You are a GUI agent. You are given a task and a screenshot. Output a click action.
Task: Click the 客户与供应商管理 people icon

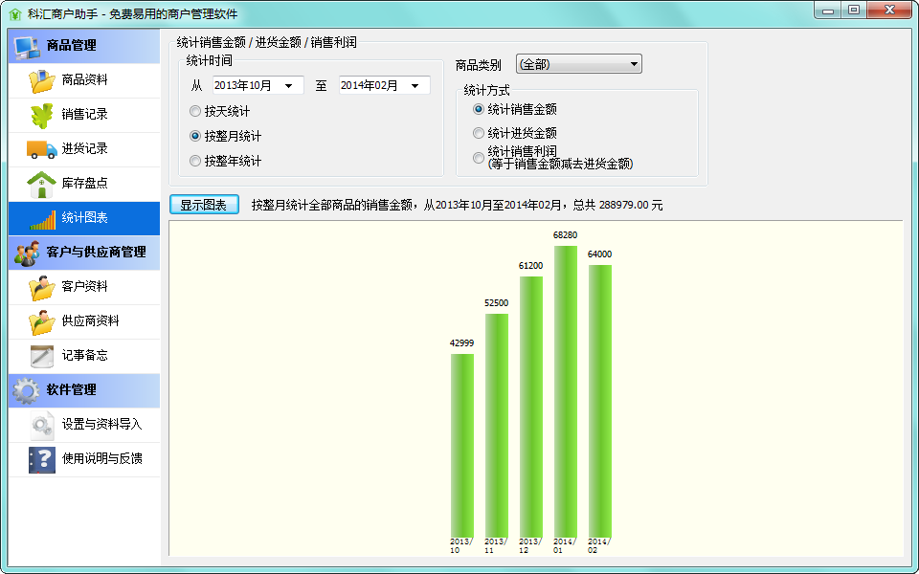27,253
